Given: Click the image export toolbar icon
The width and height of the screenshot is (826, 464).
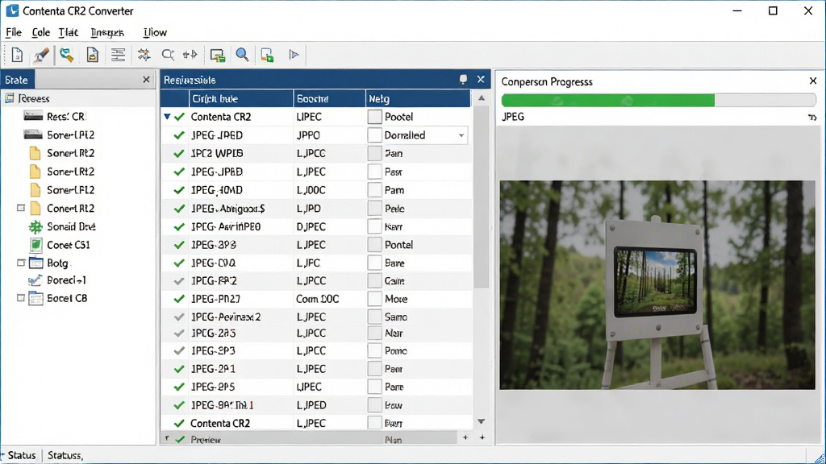Looking at the screenshot, I should click(x=217, y=55).
